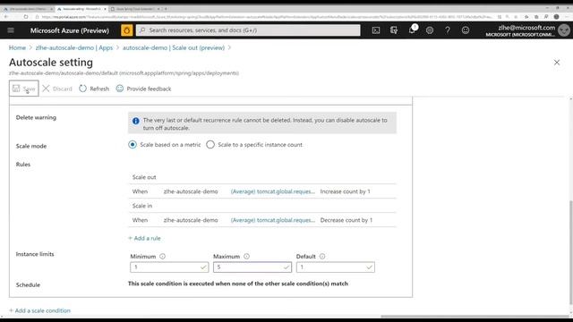
Task: Click the Scale mode label
Action: point(31,146)
